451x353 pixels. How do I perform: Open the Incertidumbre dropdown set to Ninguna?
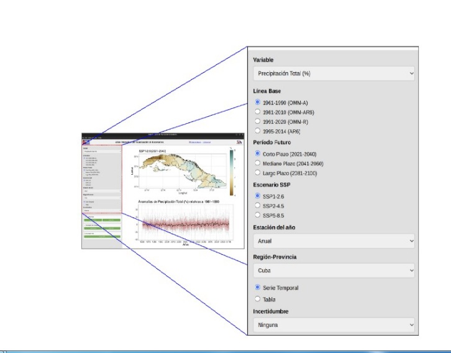pos(334,325)
